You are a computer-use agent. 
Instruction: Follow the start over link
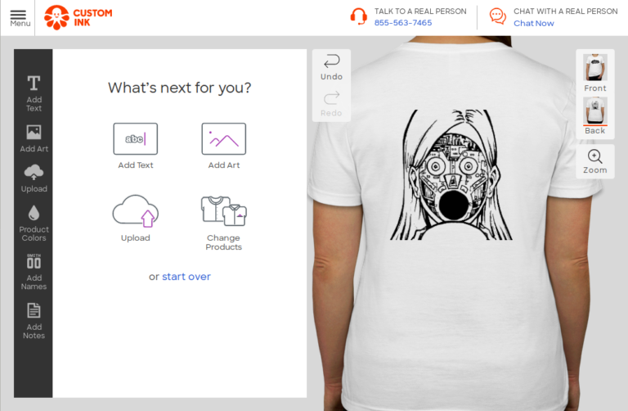click(x=186, y=277)
